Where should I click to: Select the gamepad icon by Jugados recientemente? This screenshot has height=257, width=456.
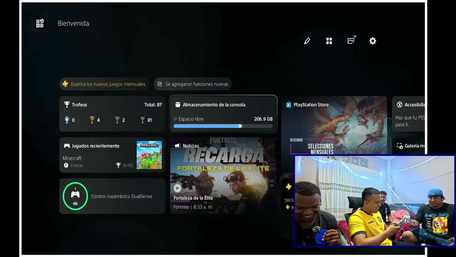[67, 146]
